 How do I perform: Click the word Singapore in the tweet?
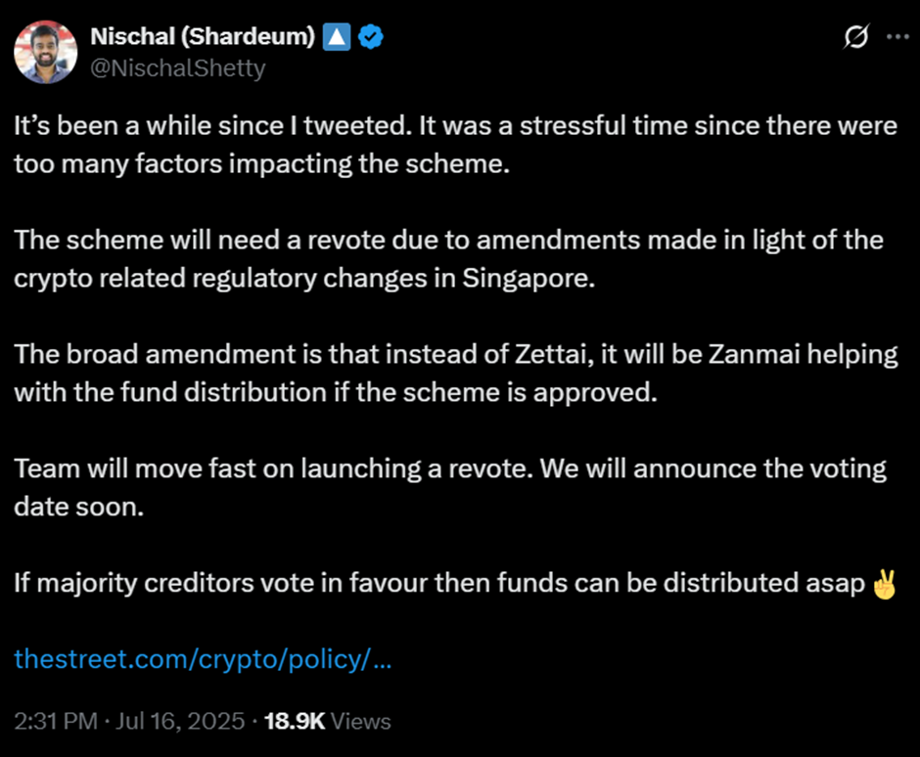pos(529,279)
